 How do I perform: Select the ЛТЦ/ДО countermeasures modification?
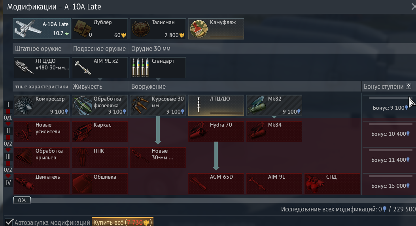click(216, 105)
